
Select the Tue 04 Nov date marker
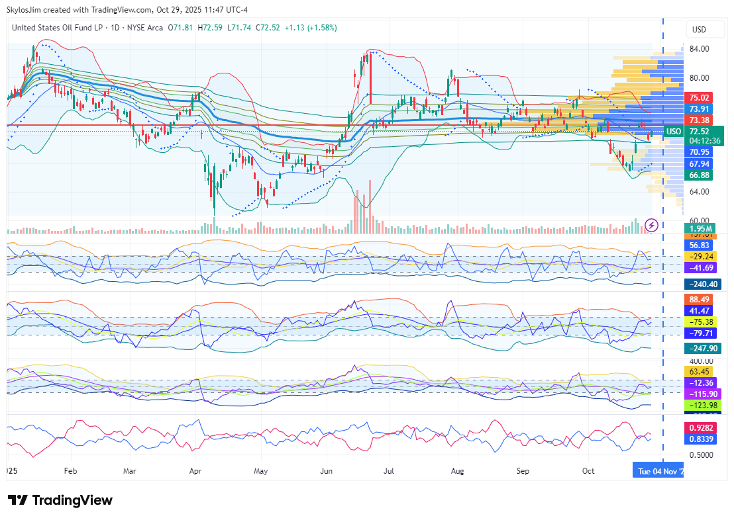point(658,471)
